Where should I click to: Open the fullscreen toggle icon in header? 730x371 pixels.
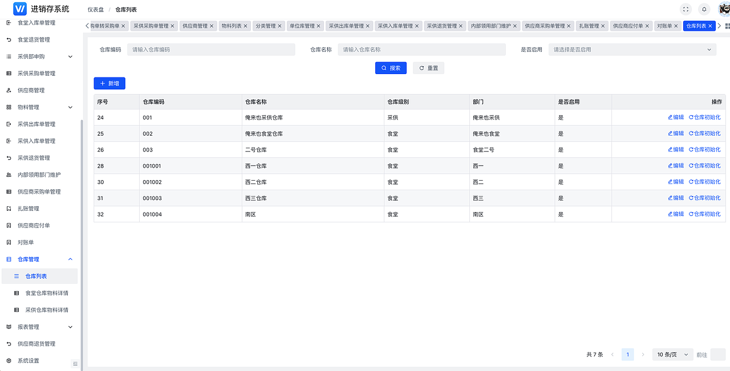point(686,9)
